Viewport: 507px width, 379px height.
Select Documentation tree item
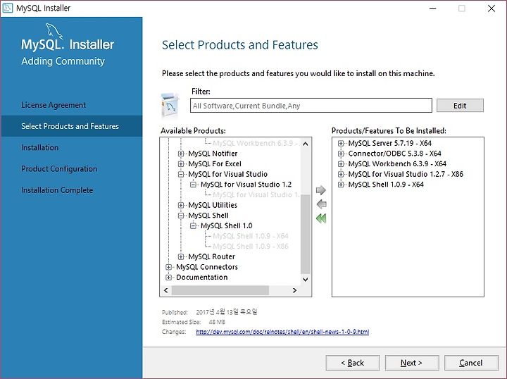coord(202,278)
